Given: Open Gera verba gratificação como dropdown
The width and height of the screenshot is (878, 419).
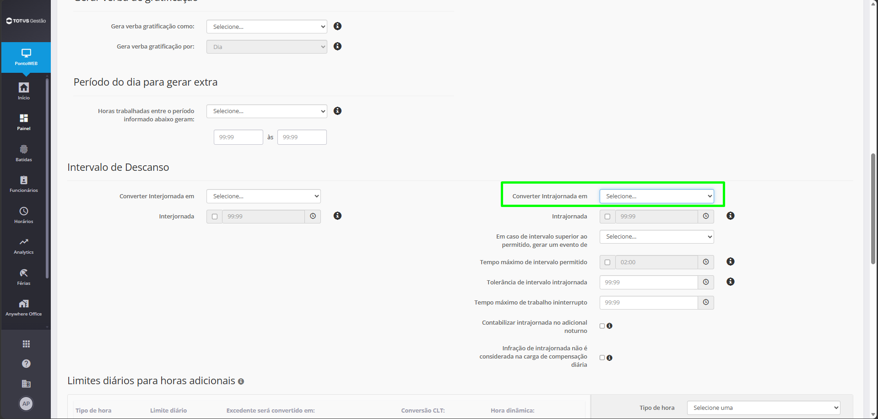Looking at the screenshot, I should tap(267, 27).
